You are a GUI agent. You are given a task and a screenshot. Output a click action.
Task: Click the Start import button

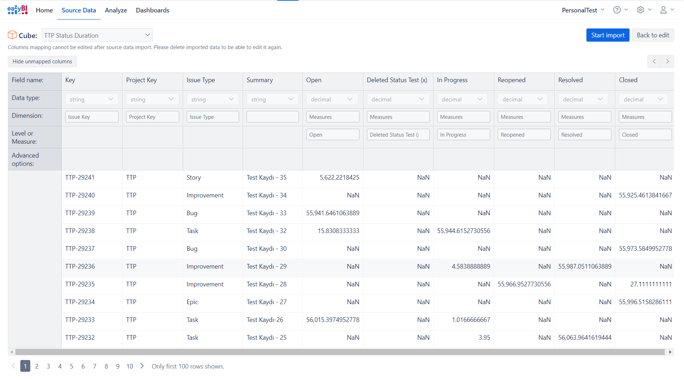(x=607, y=35)
